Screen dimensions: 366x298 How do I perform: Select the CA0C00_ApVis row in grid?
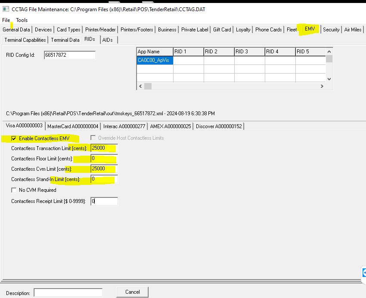(155, 60)
